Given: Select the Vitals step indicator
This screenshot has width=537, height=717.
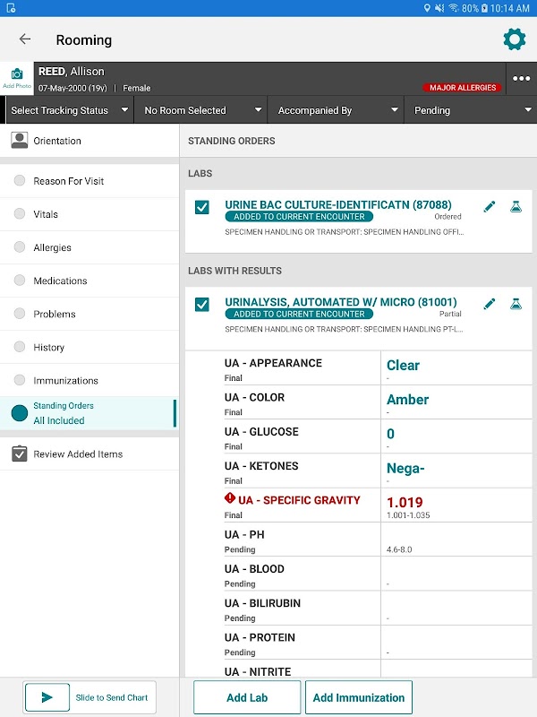Looking at the screenshot, I should coord(20,214).
